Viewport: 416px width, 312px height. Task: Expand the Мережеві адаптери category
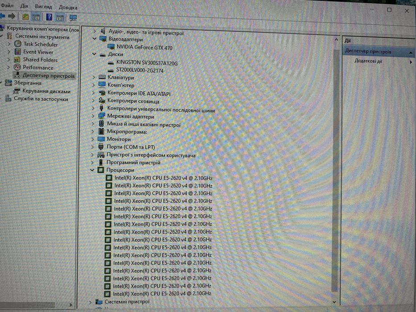pos(93,116)
